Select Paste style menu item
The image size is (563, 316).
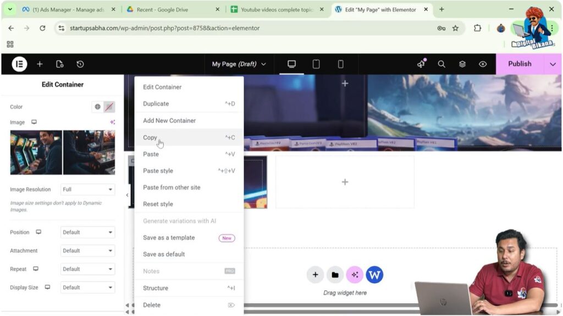point(189,170)
